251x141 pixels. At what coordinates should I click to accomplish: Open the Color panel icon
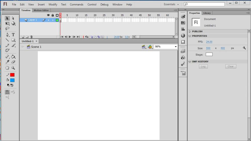coord(183,16)
